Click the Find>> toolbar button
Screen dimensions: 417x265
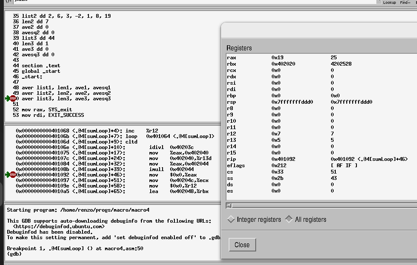point(405,3)
